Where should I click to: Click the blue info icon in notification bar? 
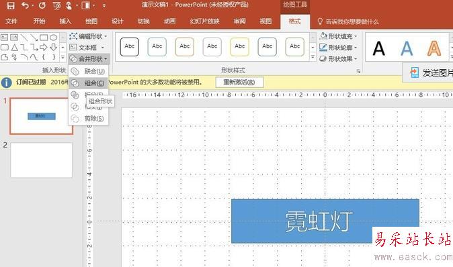point(6,83)
